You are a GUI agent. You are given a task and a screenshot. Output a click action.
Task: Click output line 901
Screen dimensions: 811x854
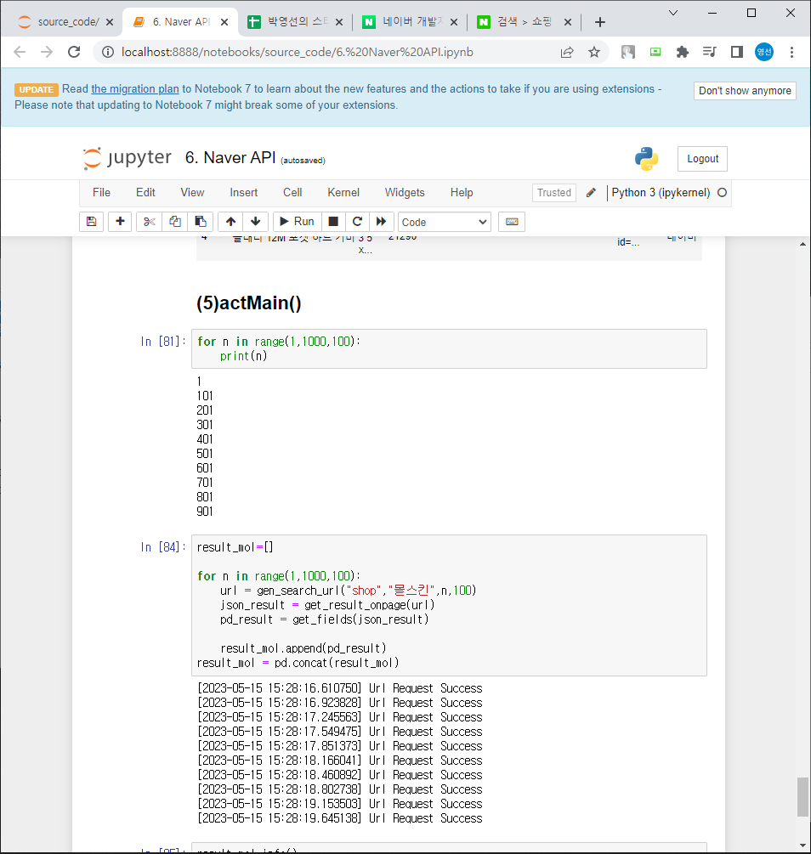coord(205,512)
